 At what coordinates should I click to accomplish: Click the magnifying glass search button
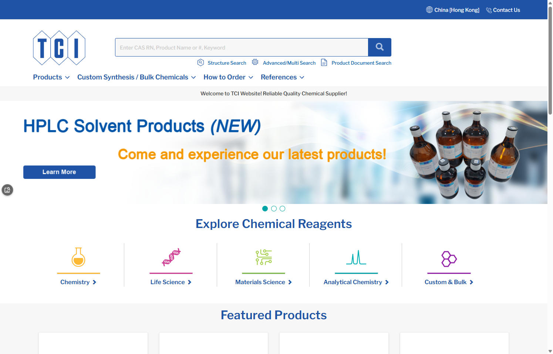(380, 47)
